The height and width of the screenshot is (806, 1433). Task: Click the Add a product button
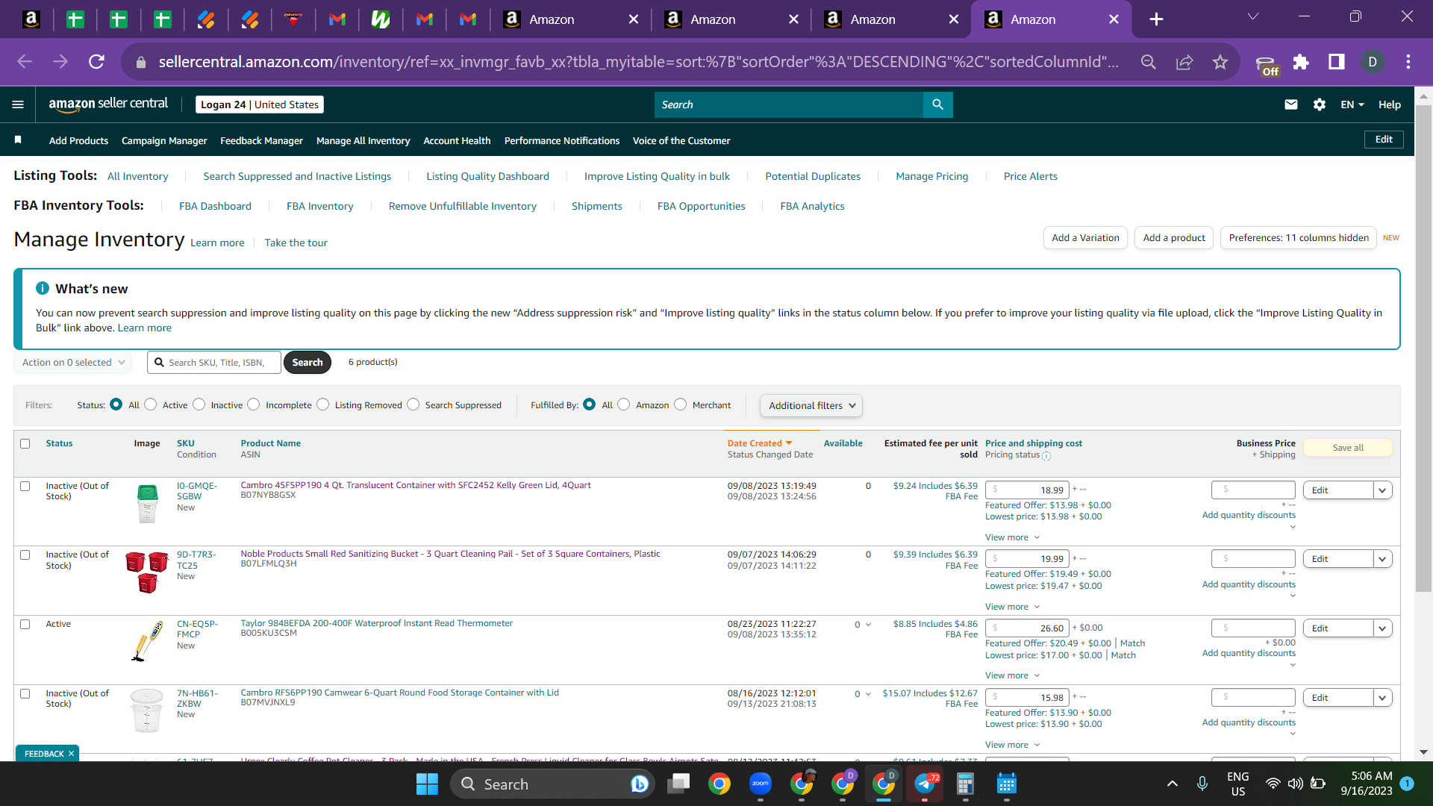[x=1174, y=238]
